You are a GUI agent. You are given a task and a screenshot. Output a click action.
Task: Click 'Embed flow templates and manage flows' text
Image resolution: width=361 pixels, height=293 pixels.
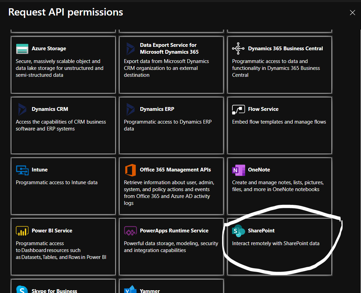tap(279, 122)
